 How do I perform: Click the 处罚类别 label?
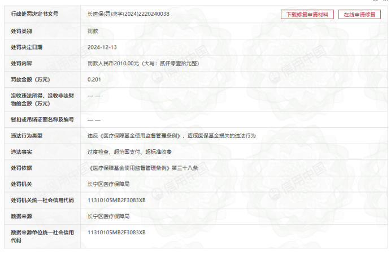[21, 31]
